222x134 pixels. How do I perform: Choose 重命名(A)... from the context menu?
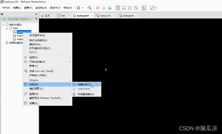48,44
